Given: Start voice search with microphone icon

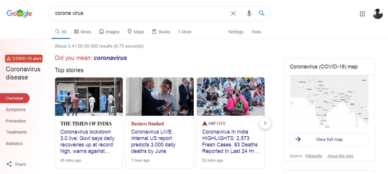Looking at the screenshot, I should pyautogui.click(x=249, y=14).
